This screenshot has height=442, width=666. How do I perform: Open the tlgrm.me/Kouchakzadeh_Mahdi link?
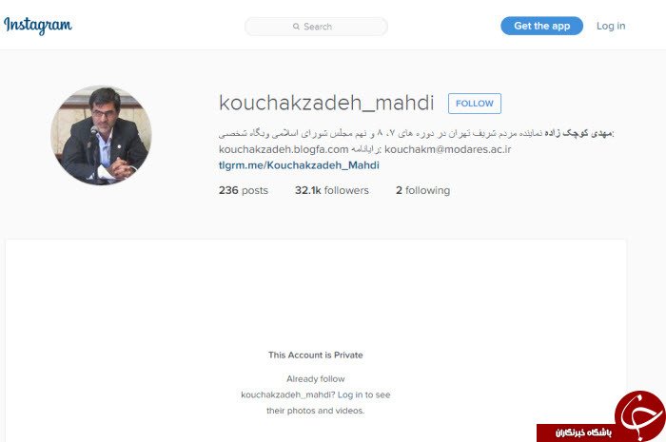299,165
